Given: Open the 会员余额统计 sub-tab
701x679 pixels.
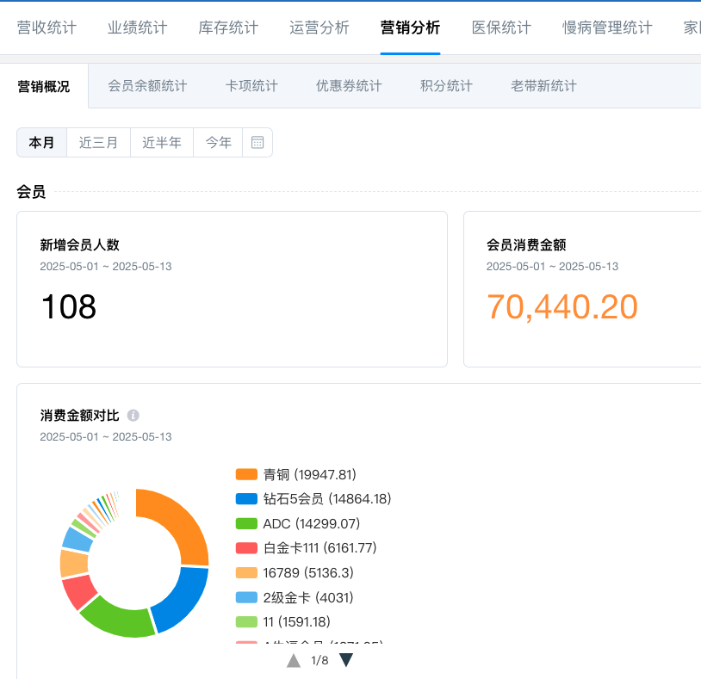Looking at the screenshot, I should coord(147,86).
